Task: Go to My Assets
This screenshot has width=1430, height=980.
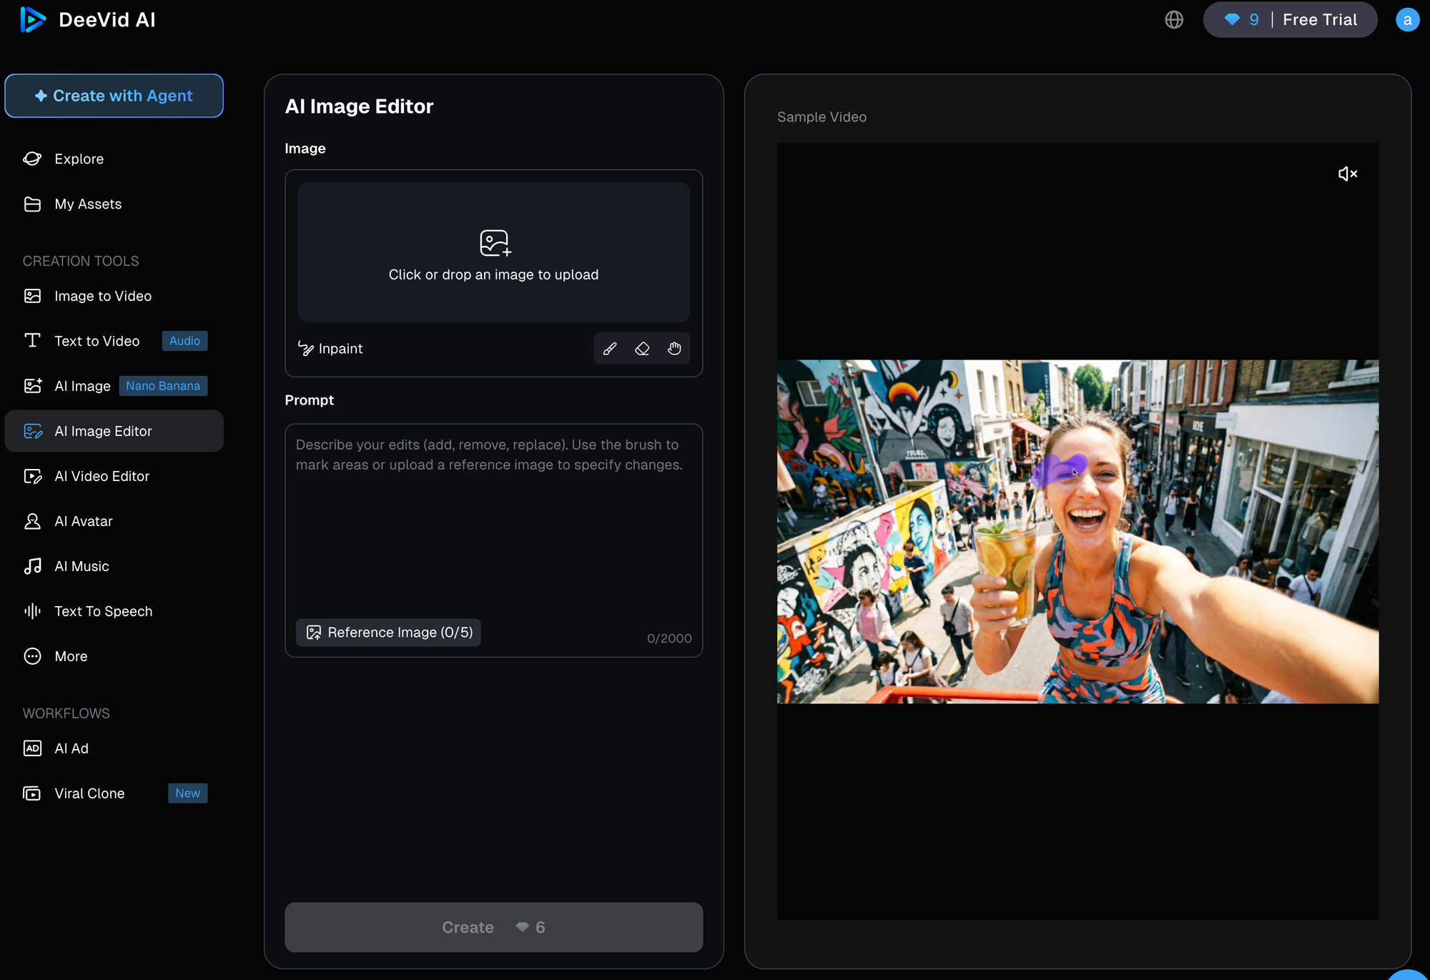Action: pyautogui.click(x=88, y=204)
